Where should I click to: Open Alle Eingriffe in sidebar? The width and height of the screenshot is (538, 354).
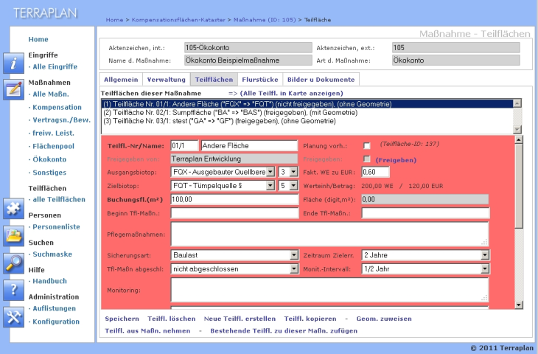pyautogui.click(x=55, y=66)
